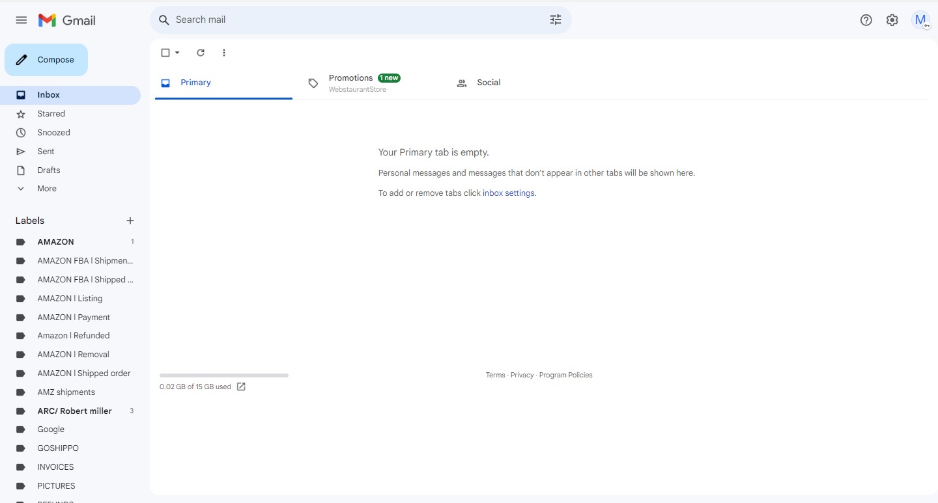Open the Terms link

click(495, 375)
